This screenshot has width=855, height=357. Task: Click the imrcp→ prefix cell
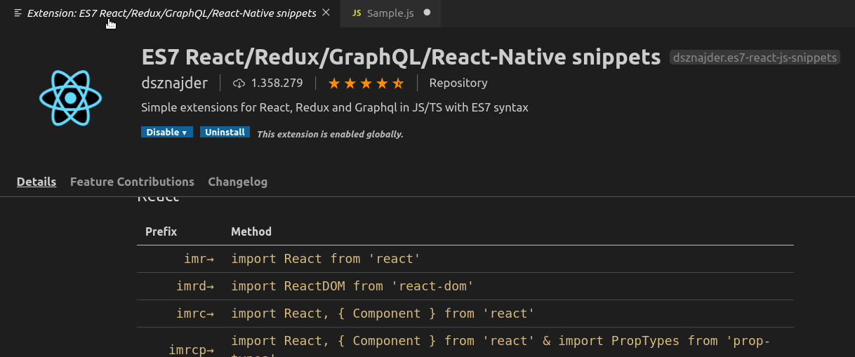pos(192,349)
